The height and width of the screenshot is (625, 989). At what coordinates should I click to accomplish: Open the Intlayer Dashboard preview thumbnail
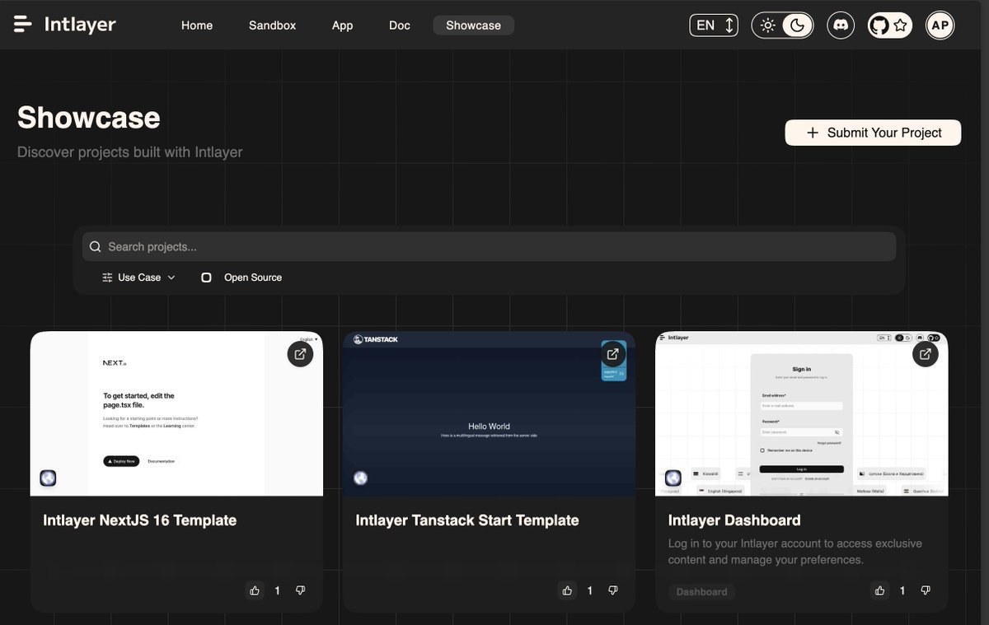point(802,413)
